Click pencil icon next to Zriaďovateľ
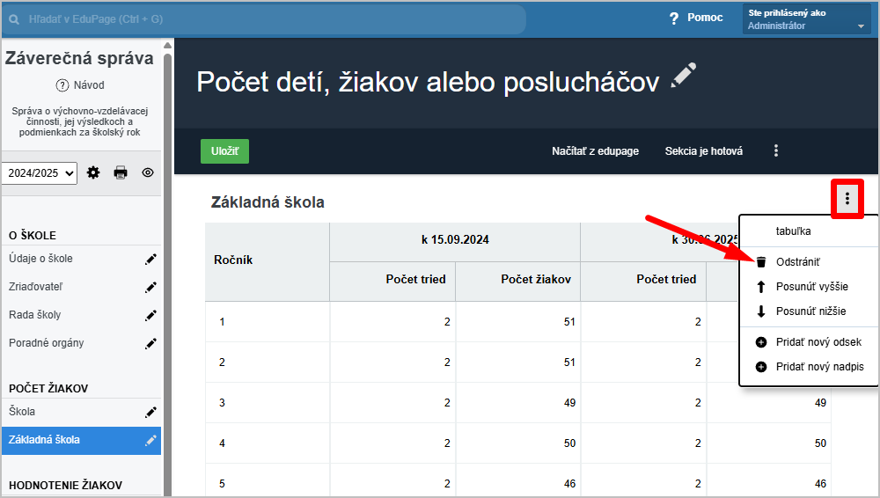This screenshot has height=498, width=880. (x=150, y=288)
